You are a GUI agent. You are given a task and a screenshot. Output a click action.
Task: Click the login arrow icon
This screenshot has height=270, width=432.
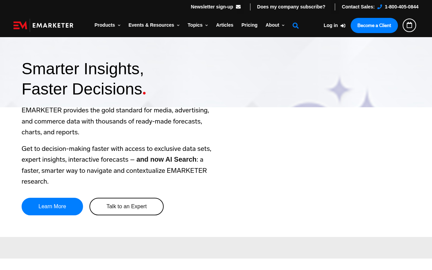click(x=343, y=26)
